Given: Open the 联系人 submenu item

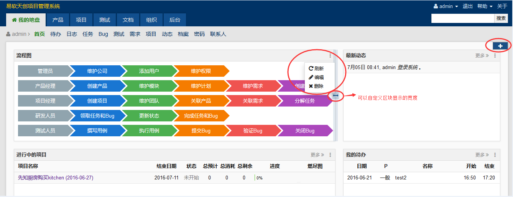Looking at the screenshot, I should 218,34.
